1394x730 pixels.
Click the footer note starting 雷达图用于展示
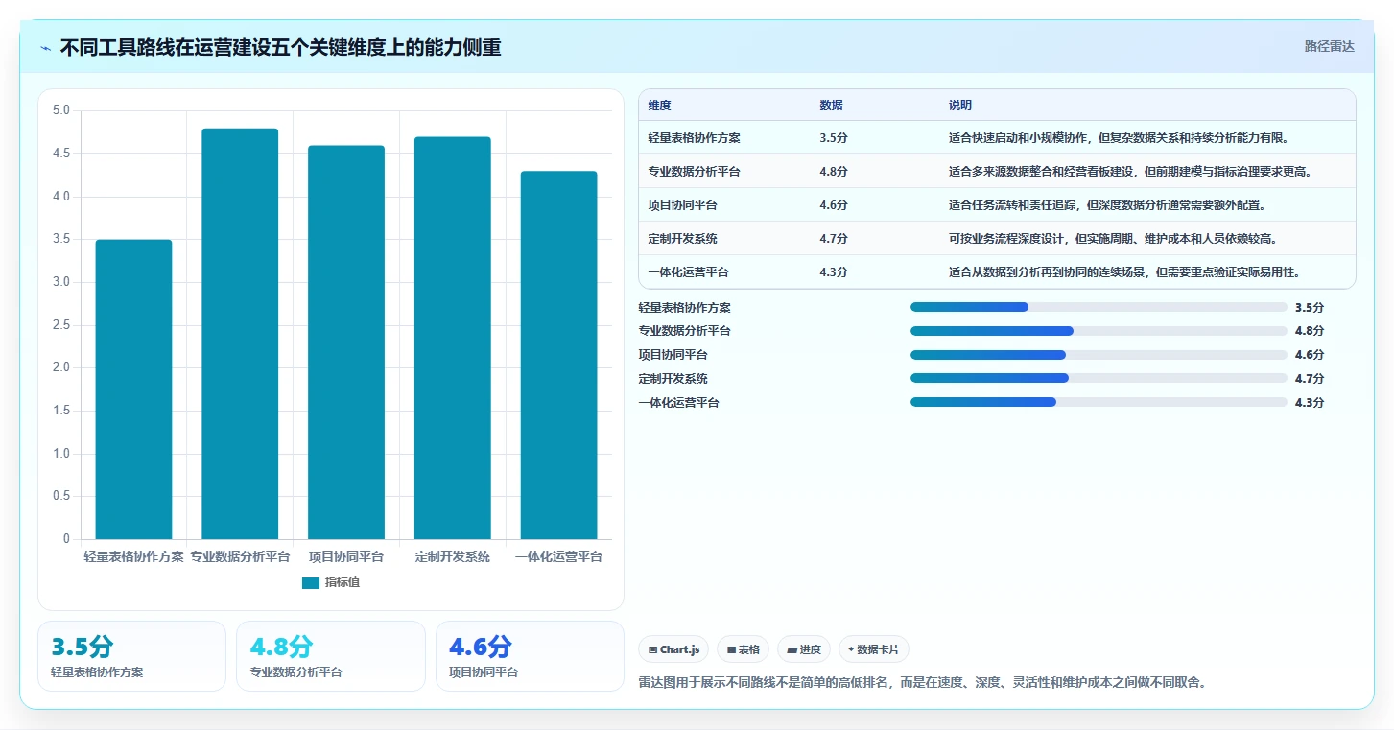pyautogui.click(x=922, y=683)
